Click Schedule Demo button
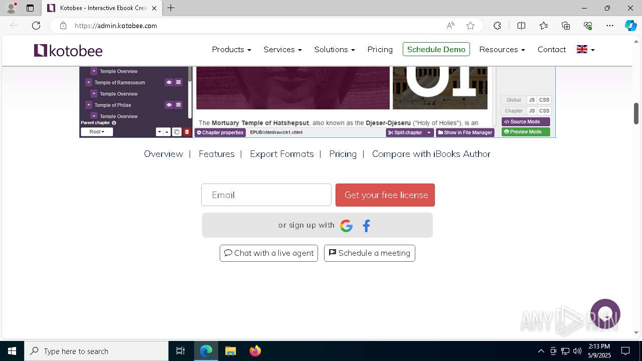Viewport: 642px width, 361px height. 436,49
